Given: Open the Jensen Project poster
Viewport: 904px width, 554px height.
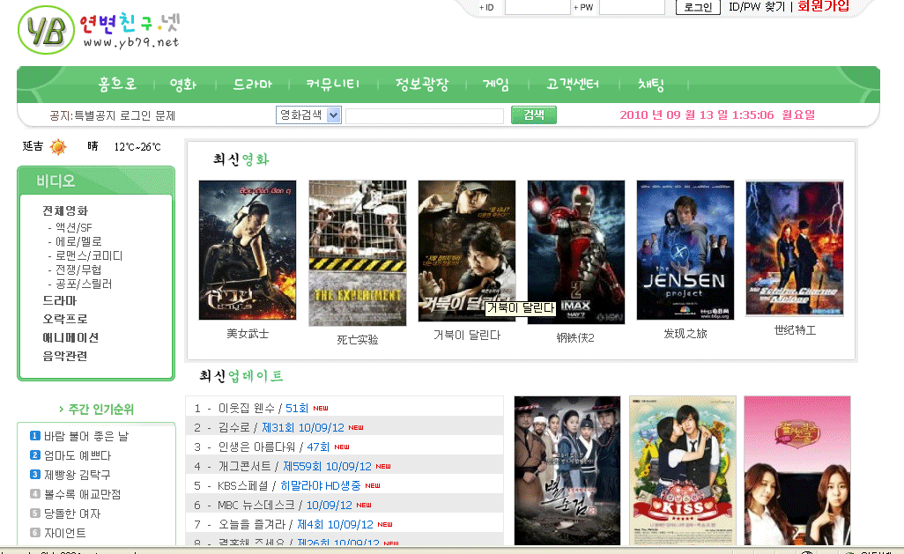Looking at the screenshot, I should (685, 250).
